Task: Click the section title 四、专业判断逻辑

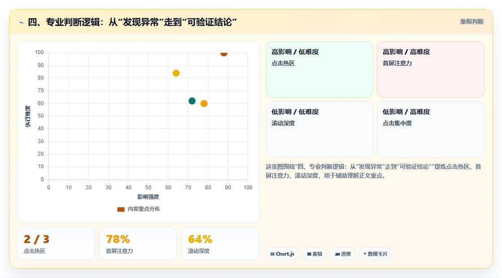Action: (132, 22)
